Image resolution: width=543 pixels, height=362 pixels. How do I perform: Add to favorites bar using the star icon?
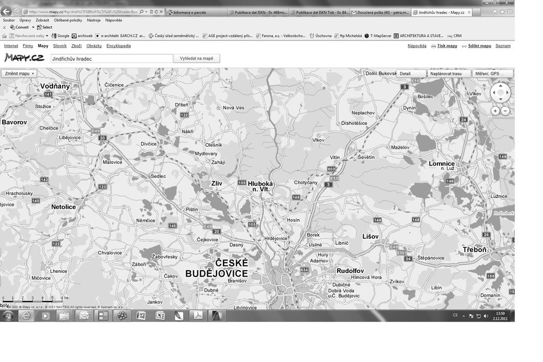4,36
